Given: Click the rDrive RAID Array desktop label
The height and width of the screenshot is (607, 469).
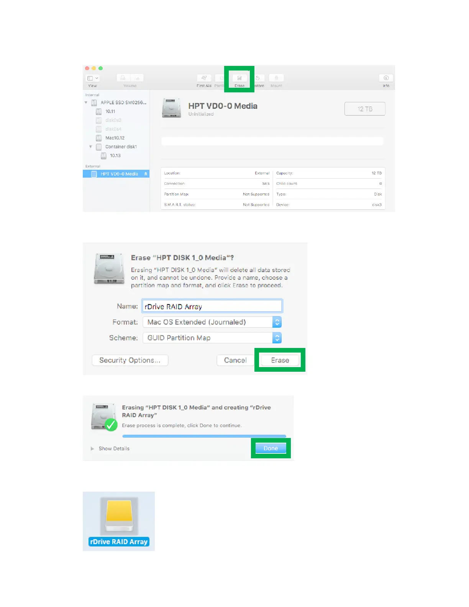Looking at the screenshot, I should tap(119, 542).
